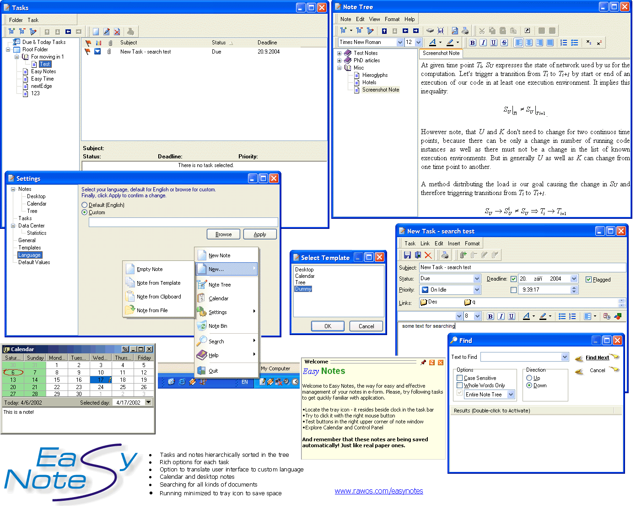Select Note Bin in tray context menu
This screenshot has width=636, height=509.
pos(227,326)
